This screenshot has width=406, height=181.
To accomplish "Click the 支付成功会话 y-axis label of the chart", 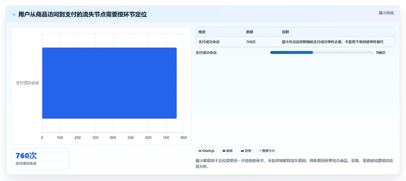I will [27, 83].
